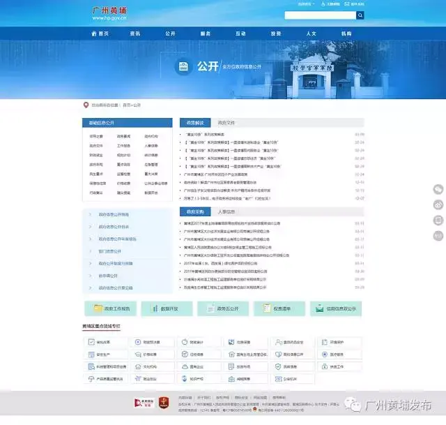Click the 权责清单 clipboard icon tile
446x425 pixels.
click(x=279, y=308)
